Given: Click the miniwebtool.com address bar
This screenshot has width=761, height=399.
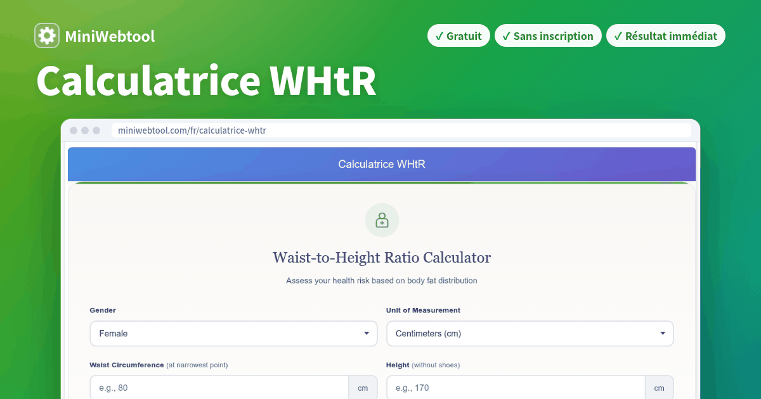Looking at the screenshot, I should (x=401, y=130).
